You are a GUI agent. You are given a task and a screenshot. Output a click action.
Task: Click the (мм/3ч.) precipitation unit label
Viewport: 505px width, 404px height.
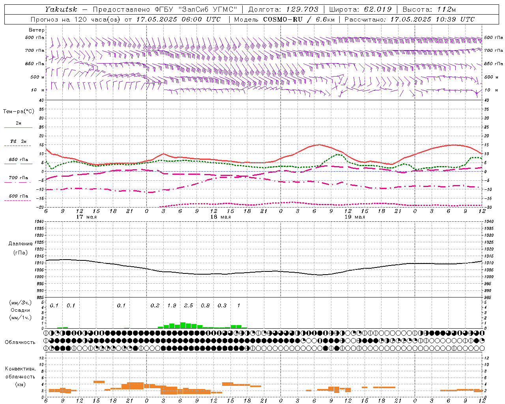pos(21,303)
